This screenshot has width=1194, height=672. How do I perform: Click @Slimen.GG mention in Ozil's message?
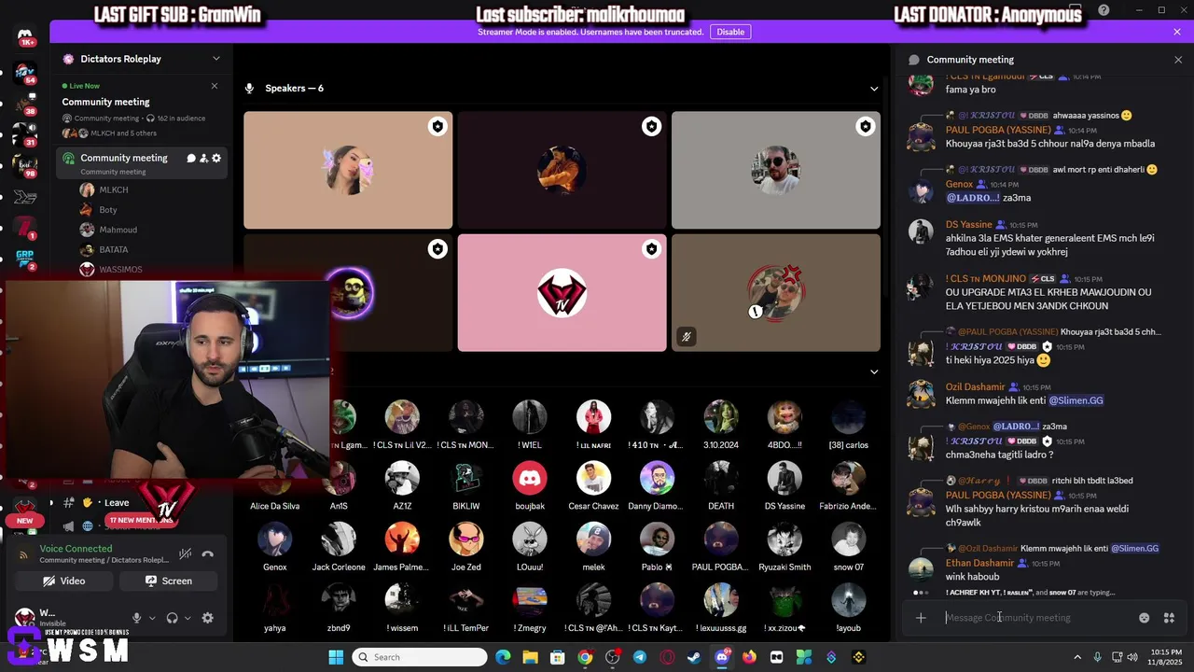[x=1076, y=400]
